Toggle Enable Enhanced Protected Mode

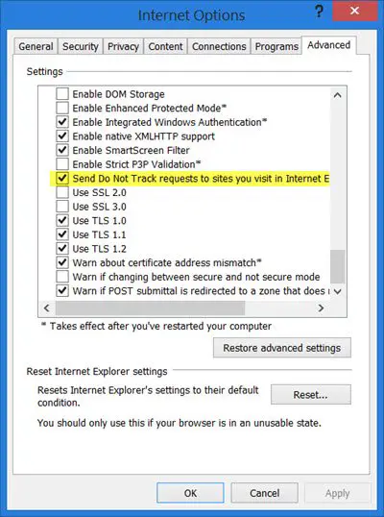[62, 109]
